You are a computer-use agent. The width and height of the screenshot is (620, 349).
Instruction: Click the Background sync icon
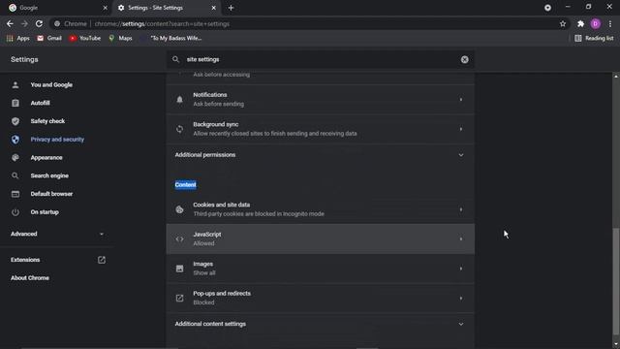(x=179, y=129)
